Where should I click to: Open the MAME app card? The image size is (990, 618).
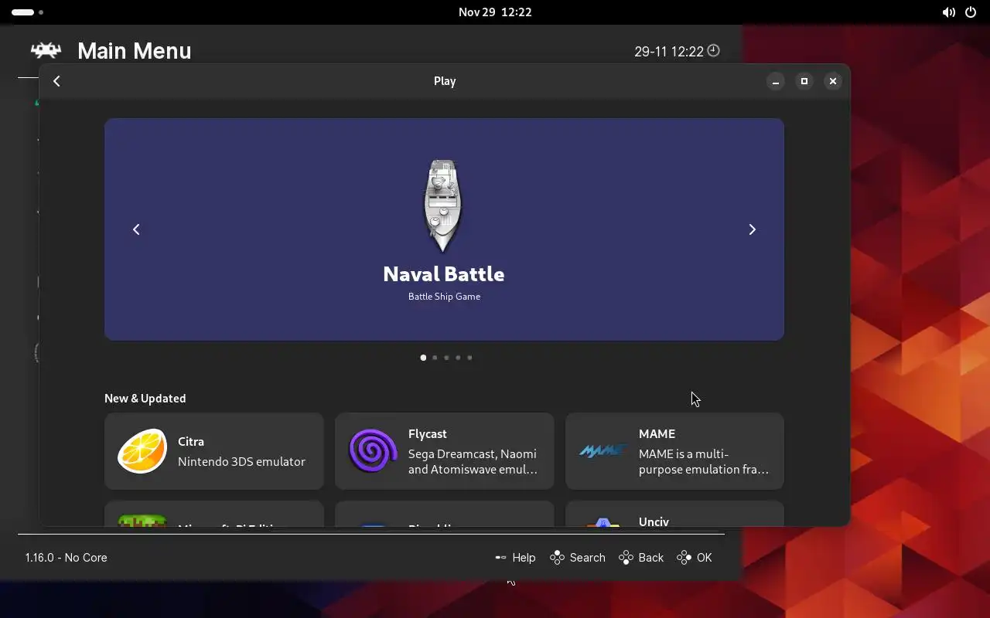click(x=674, y=451)
